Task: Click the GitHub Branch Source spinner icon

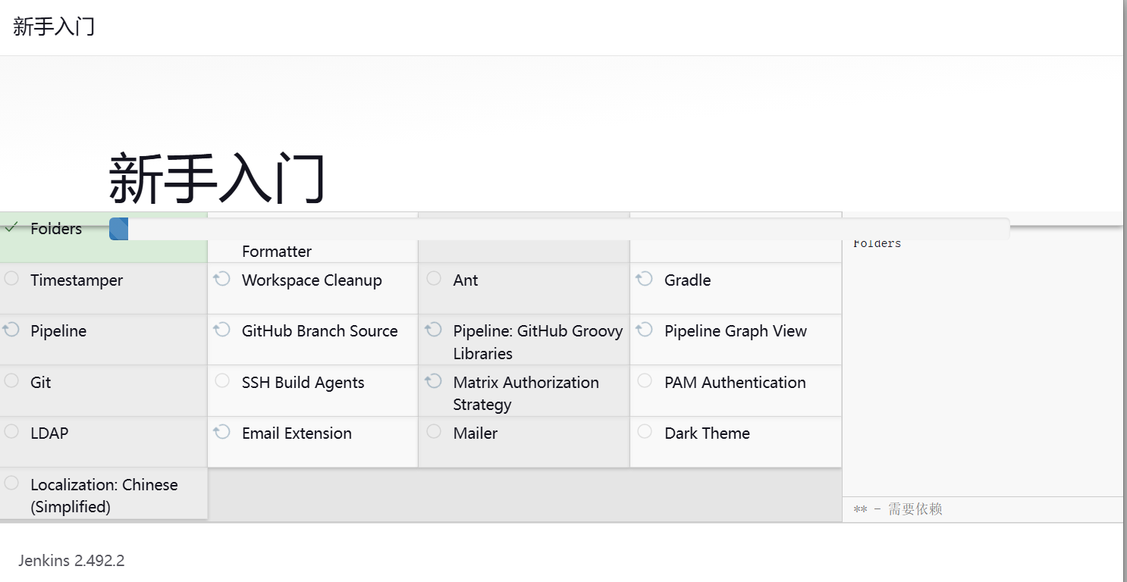Action: pos(221,330)
